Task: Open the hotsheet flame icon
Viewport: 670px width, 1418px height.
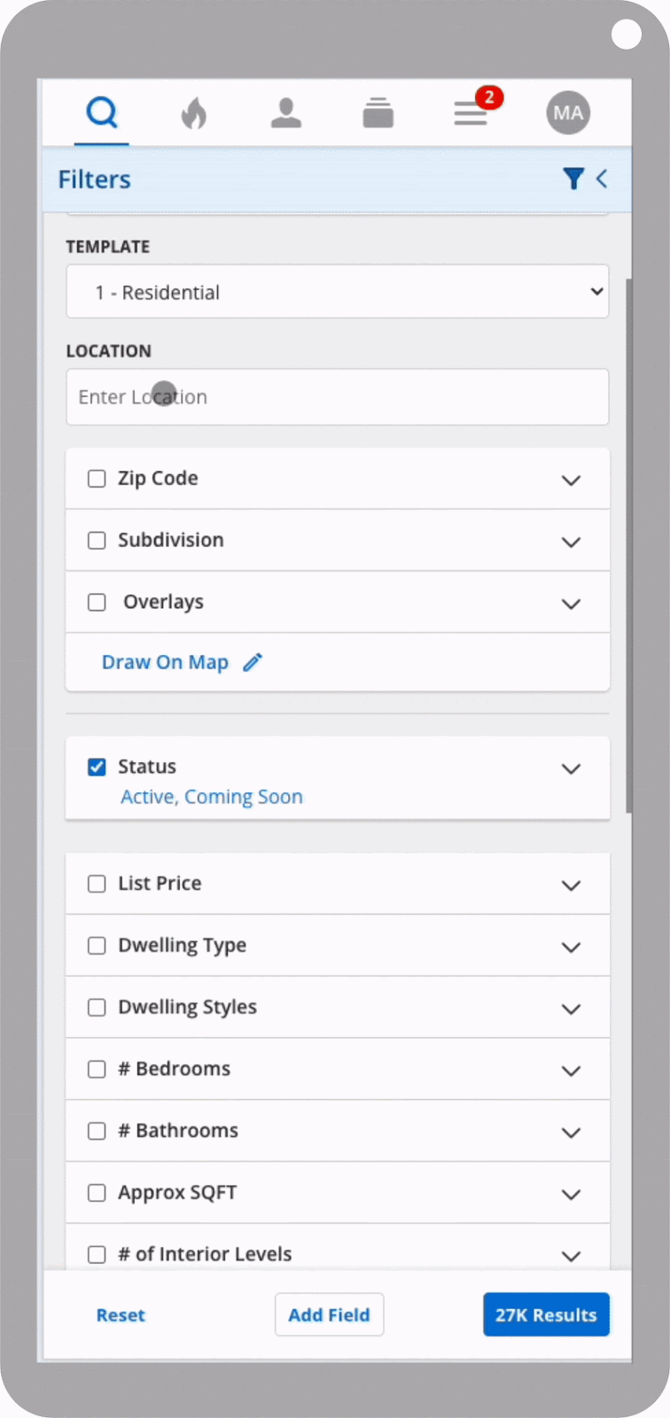Action: [194, 113]
